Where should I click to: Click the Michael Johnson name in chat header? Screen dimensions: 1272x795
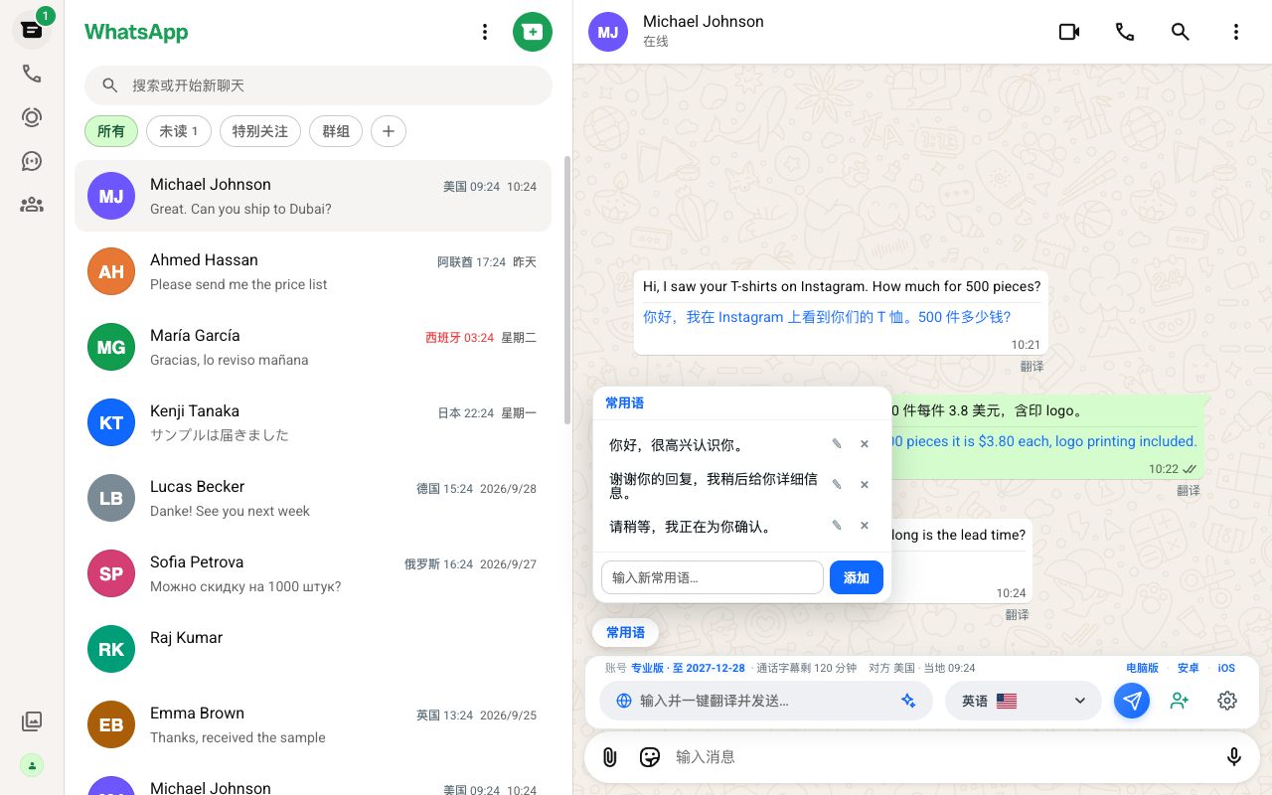pos(704,21)
